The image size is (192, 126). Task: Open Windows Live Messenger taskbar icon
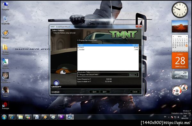coord(28,117)
